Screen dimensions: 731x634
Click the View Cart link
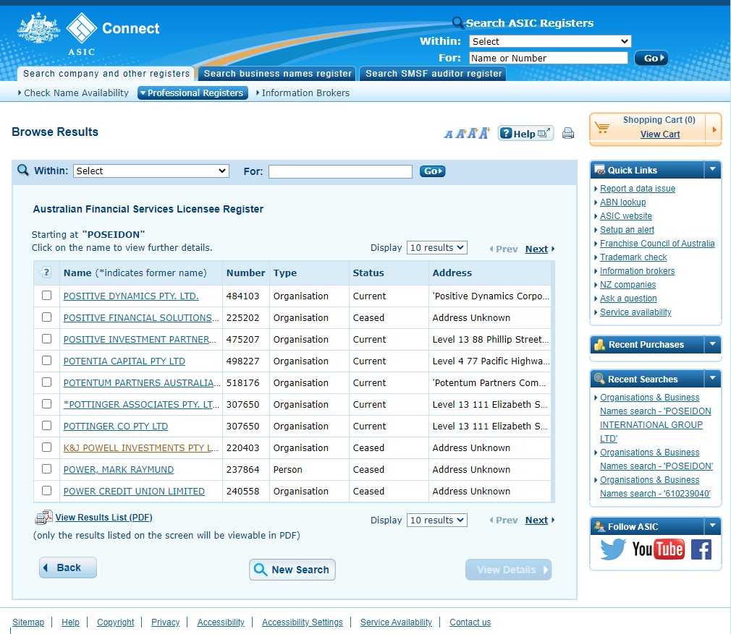click(x=659, y=134)
